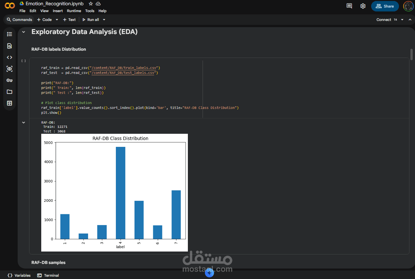Collapse the Exploratory Data Analysis section
415x279 pixels.
tap(24, 32)
